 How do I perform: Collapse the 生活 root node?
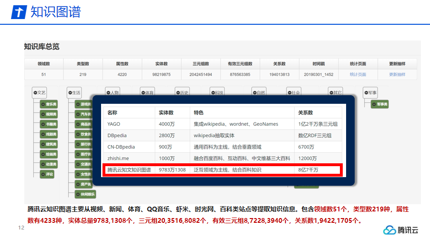pos(70,93)
